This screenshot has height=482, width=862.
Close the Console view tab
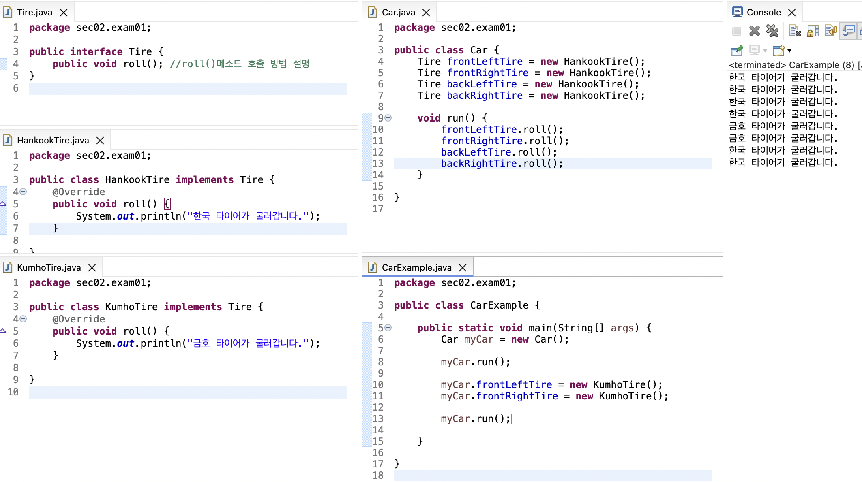pos(792,13)
